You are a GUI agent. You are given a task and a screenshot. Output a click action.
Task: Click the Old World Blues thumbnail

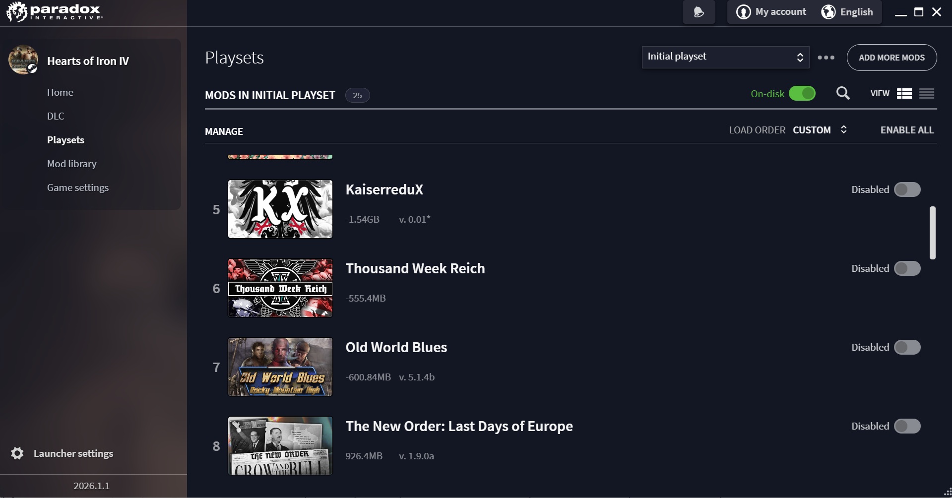280,367
